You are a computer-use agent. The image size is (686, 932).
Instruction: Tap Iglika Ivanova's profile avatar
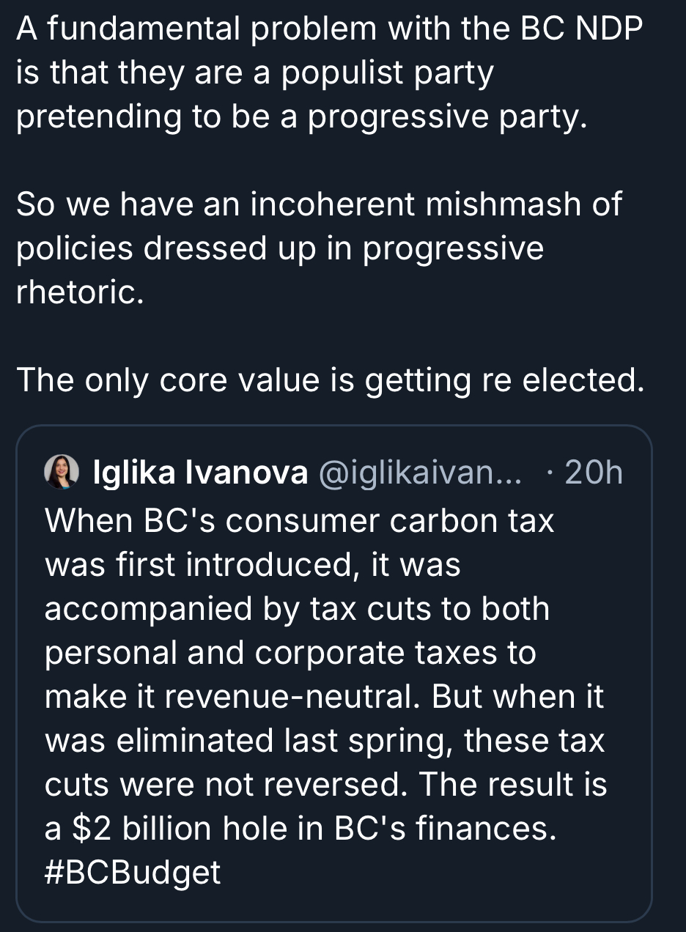[62, 473]
